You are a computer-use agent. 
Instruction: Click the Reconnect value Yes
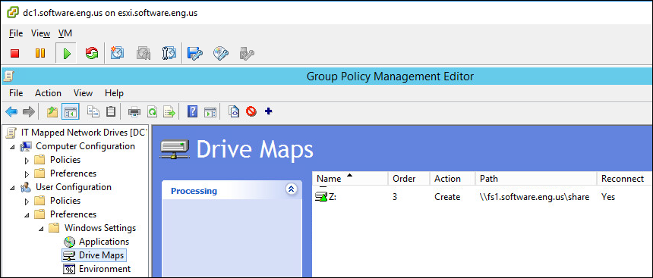[608, 197]
